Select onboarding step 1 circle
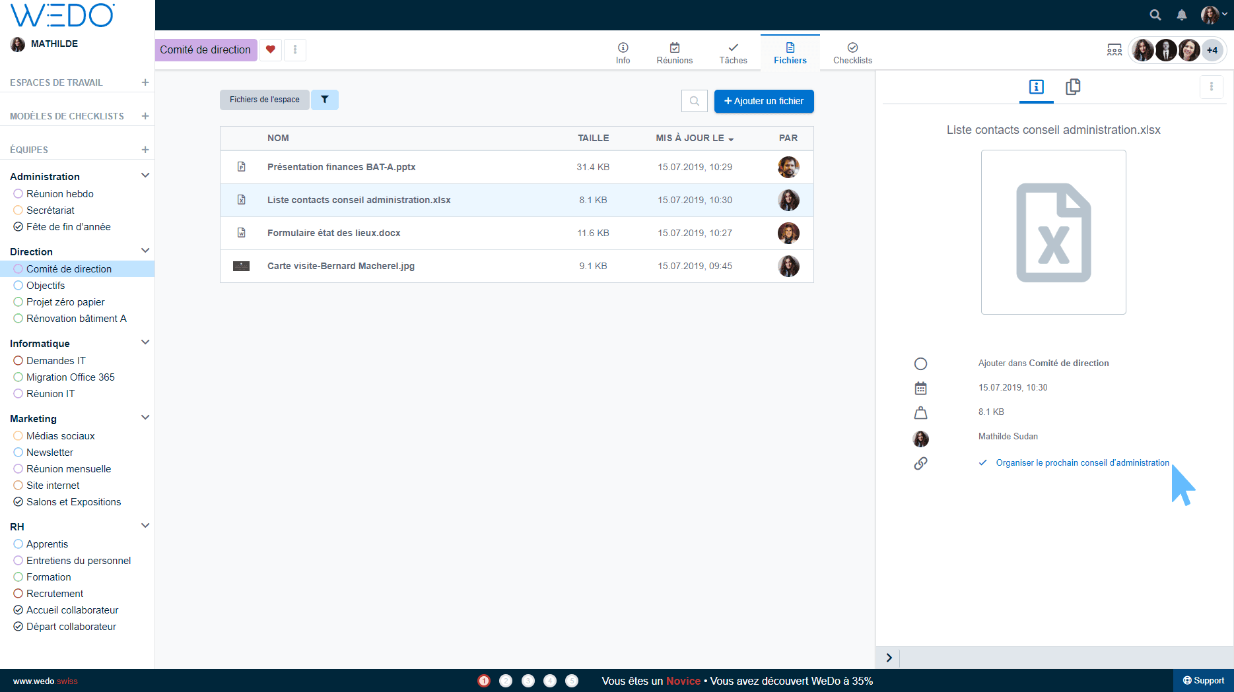Screen dimensions: 1234x692 (484, 681)
